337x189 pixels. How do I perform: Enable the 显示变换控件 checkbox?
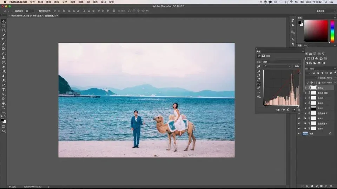37,11
